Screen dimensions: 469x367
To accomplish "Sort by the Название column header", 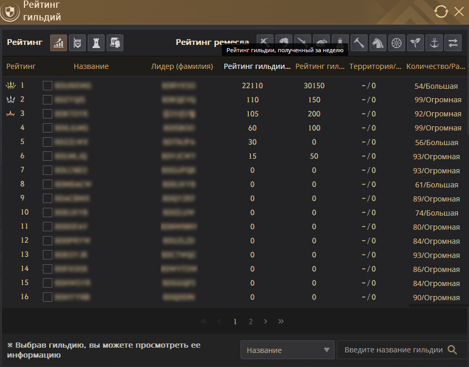I will tap(91, 66).
